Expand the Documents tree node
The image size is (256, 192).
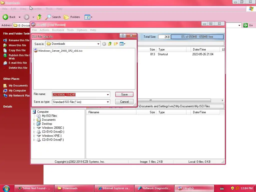tap(34, 120)
